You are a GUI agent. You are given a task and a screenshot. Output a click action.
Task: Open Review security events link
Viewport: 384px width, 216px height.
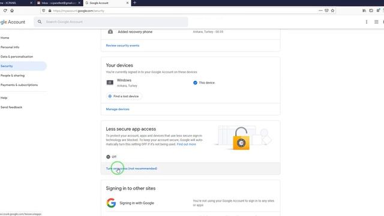122,46
